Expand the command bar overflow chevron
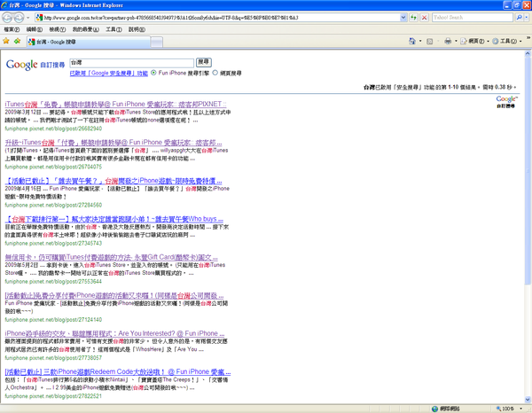 click(528, 38)
